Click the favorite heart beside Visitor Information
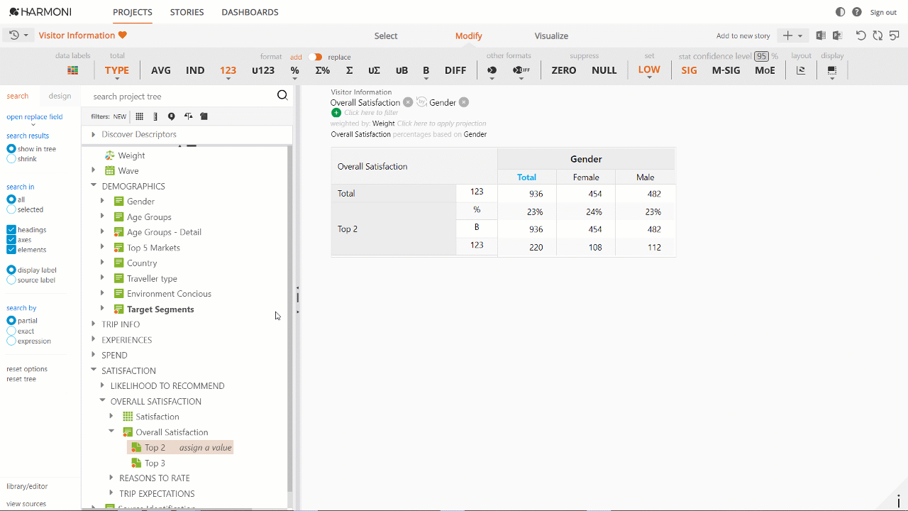 click(123, 35)
